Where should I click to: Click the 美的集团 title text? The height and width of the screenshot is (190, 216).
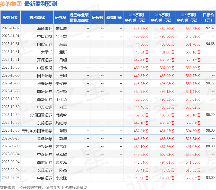[x=11, y=4]
